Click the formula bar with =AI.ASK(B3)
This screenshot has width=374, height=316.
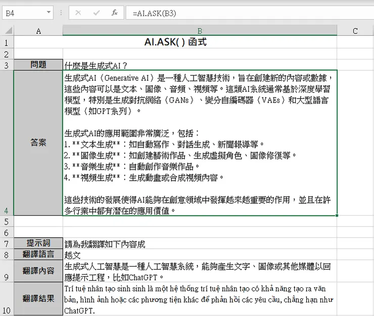click(x=250, y=13)
